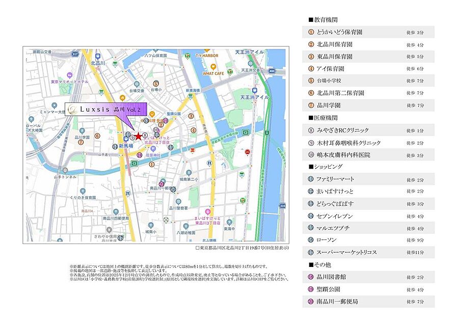This screenshot has height=321, width=454.
Task: Click the 御殿山交番 label on the map
Action: (x=42, y=52)
